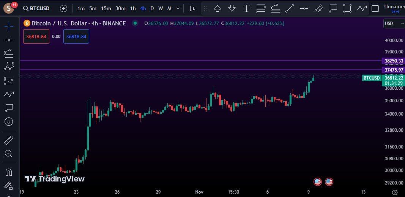
Task: Select the Trend Line tool in favorites toolbar
Action: 290,8
